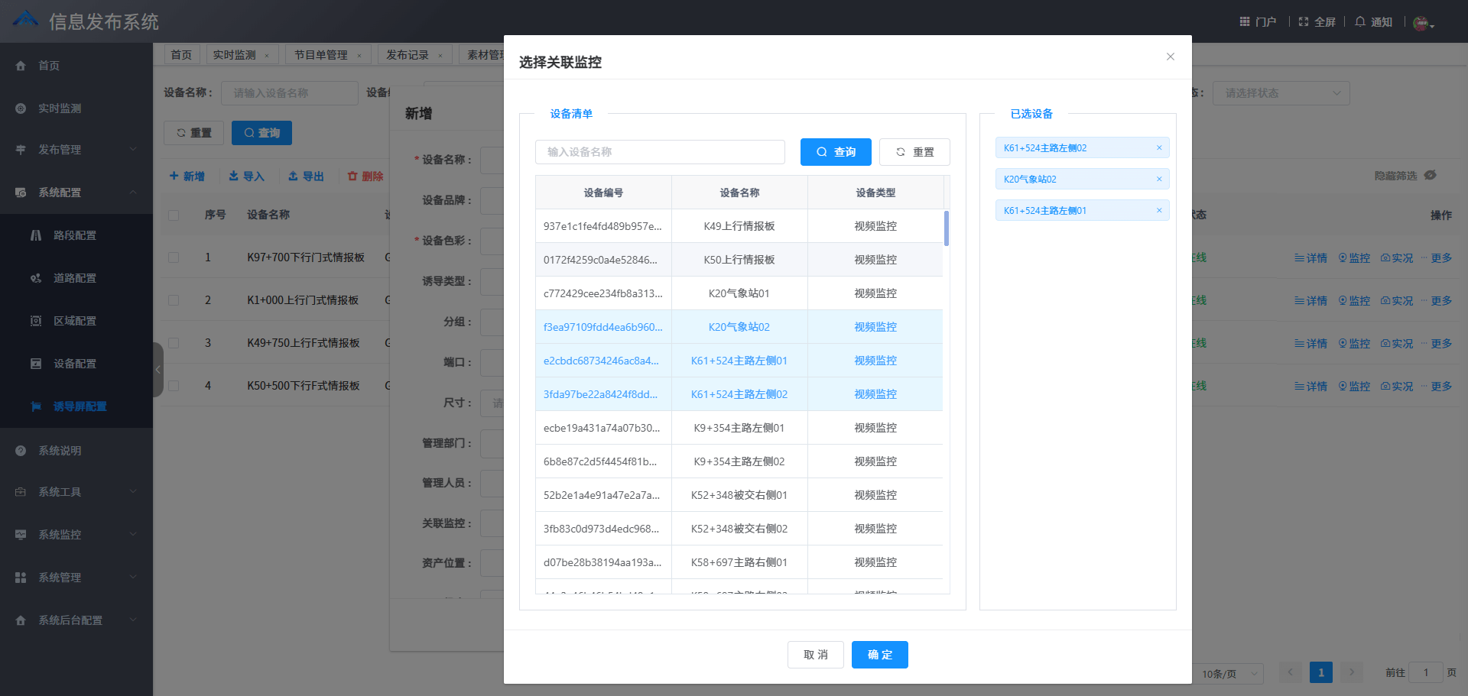Confirm selection with the 确定 button

(879, 655)
